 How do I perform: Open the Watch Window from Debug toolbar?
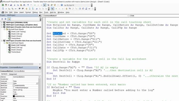point(86,9)
